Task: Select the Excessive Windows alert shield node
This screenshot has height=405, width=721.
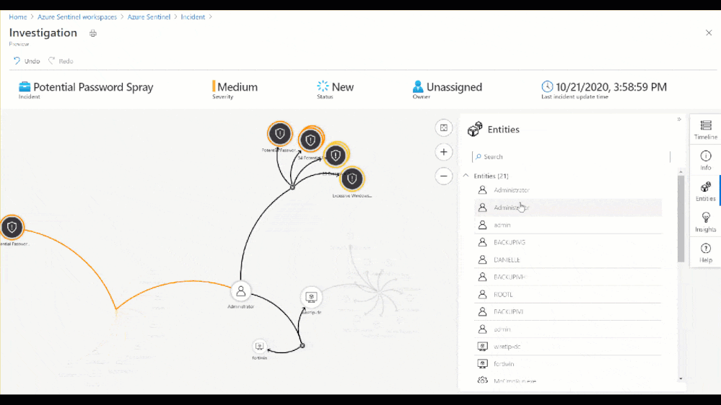Action: (351, 178)
